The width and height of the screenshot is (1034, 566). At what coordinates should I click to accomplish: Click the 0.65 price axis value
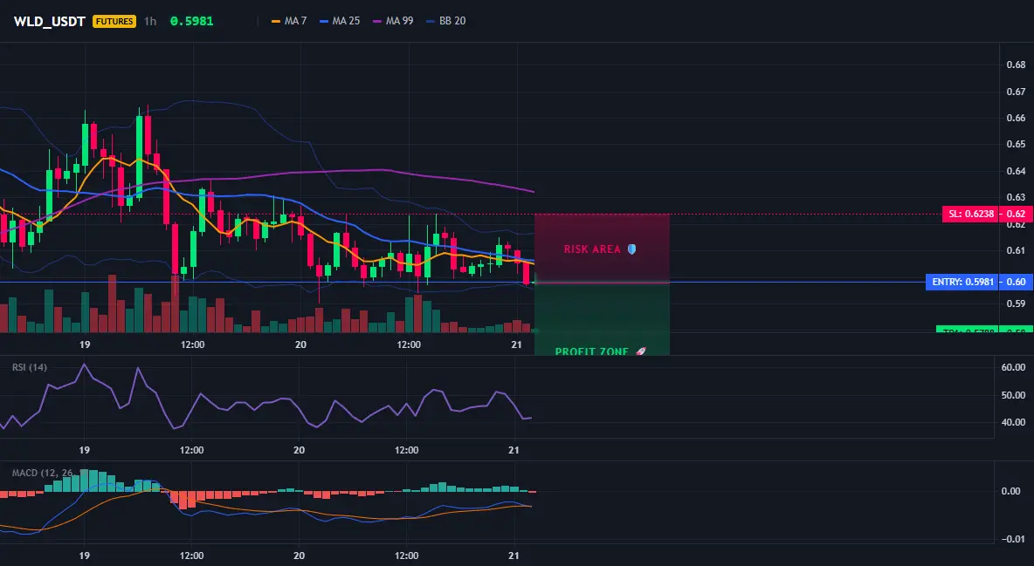[1016, 144]
